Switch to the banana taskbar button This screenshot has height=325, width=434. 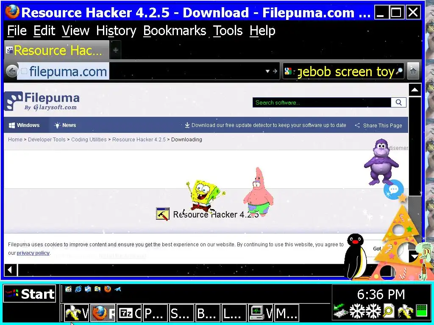(x=76, y=313)
